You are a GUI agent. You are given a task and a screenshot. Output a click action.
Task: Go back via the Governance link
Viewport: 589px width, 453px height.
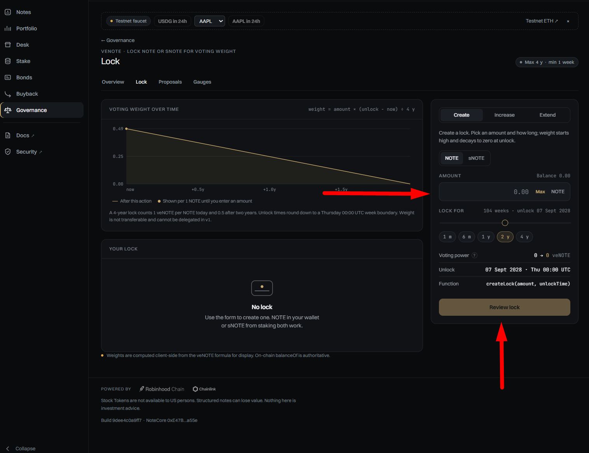point(118,40)
